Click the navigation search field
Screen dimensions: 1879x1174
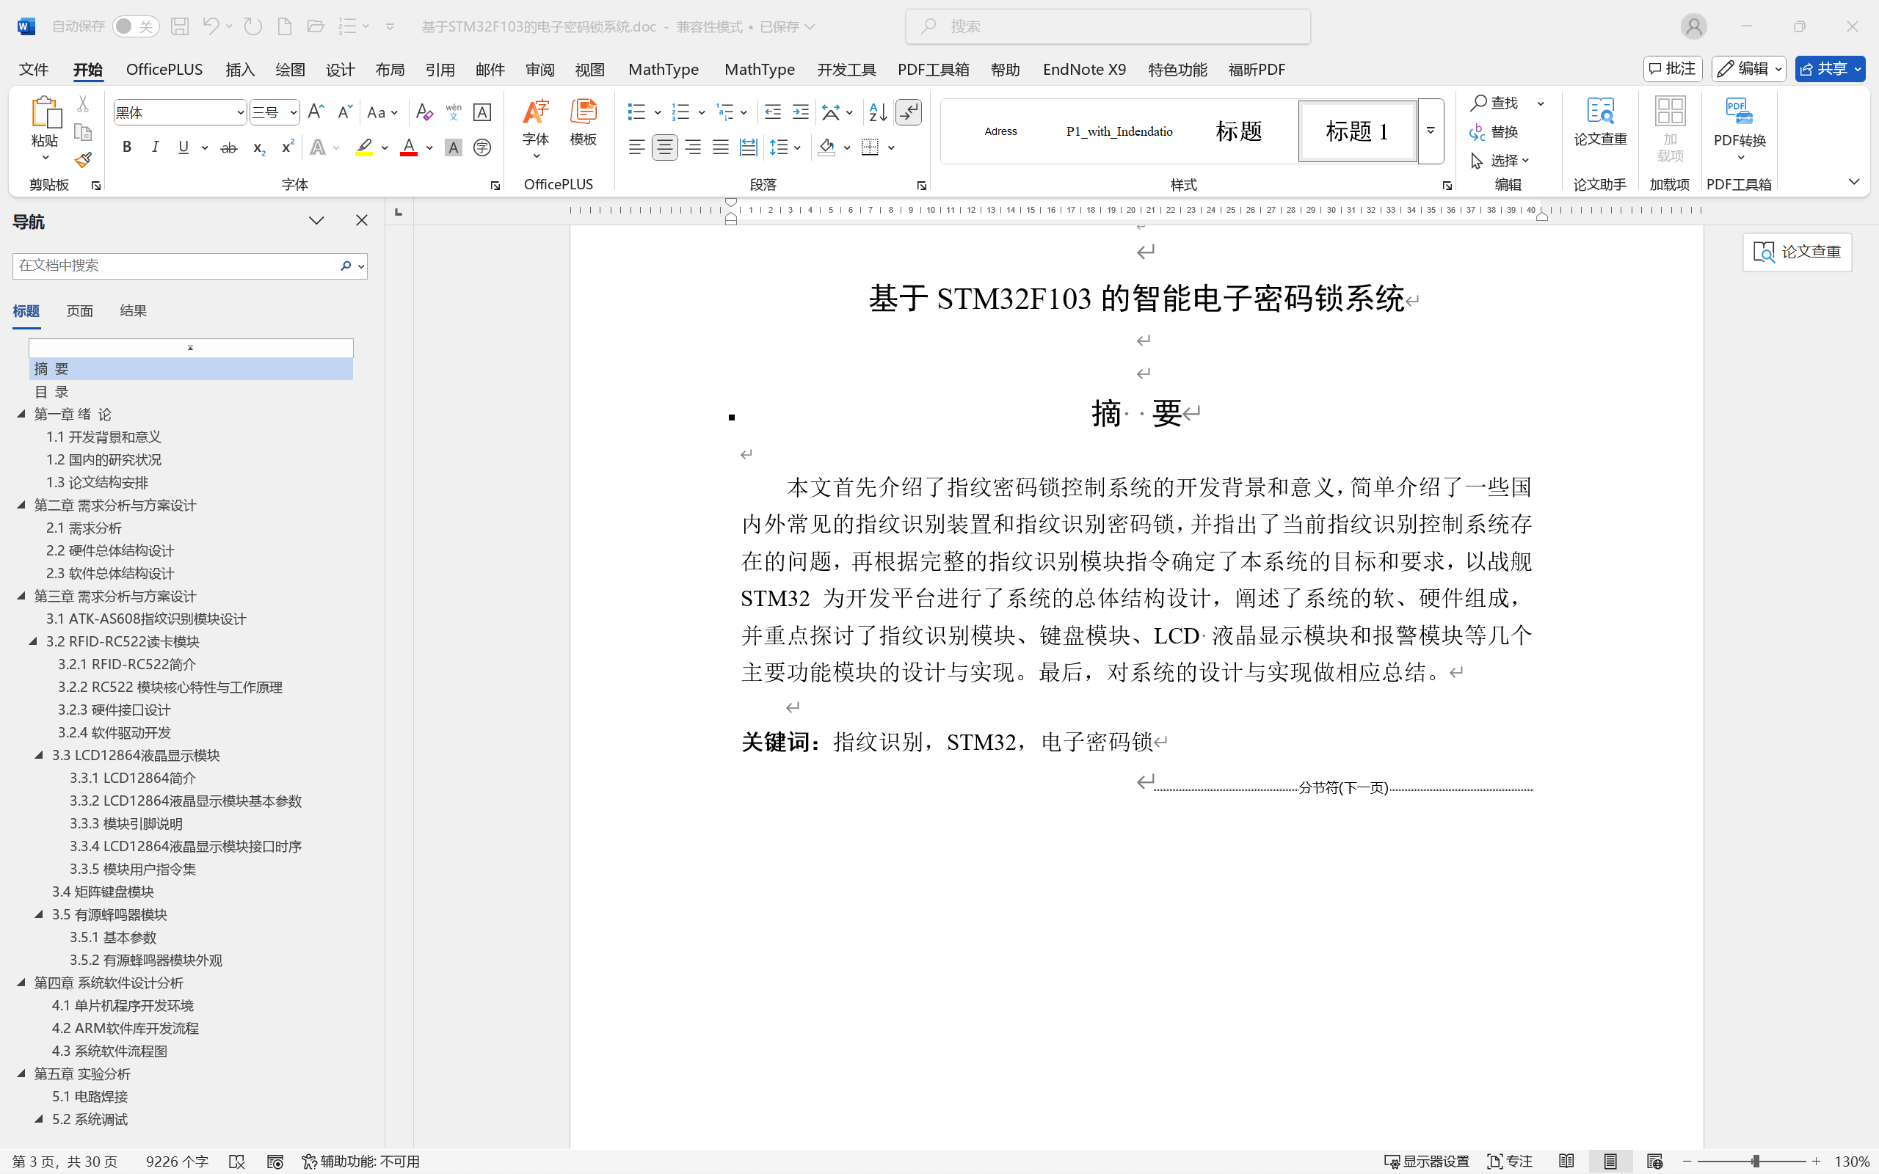(x=175, y=266)
